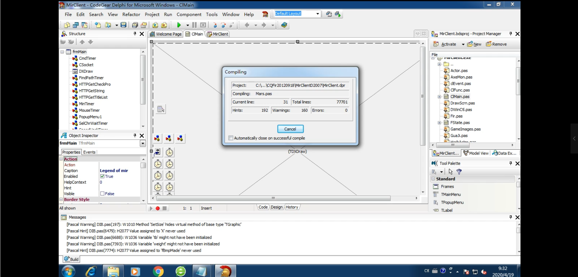Open the Project menu
The height and width of the screenshot is (277, 578).
coord(152,14)
